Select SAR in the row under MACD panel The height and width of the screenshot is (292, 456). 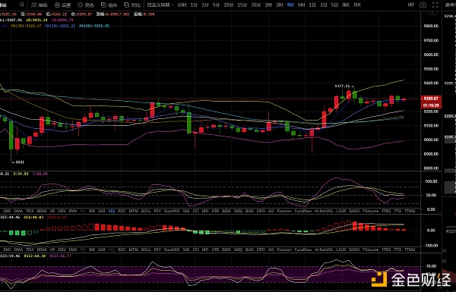(102, 250)
